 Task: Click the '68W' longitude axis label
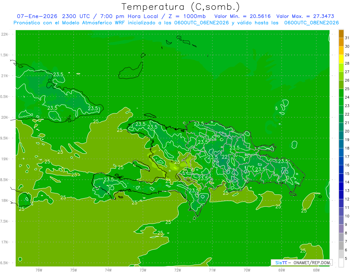[316, 270]
